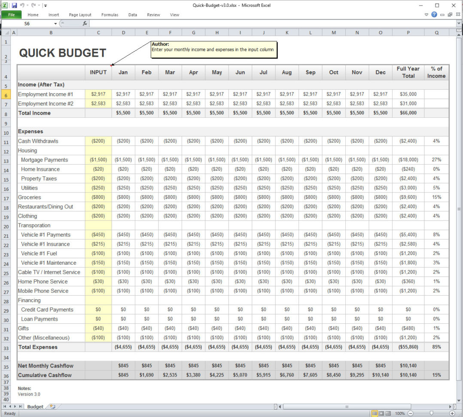
Task: Select the Review ribbon tab
Action: coord(153,14)
